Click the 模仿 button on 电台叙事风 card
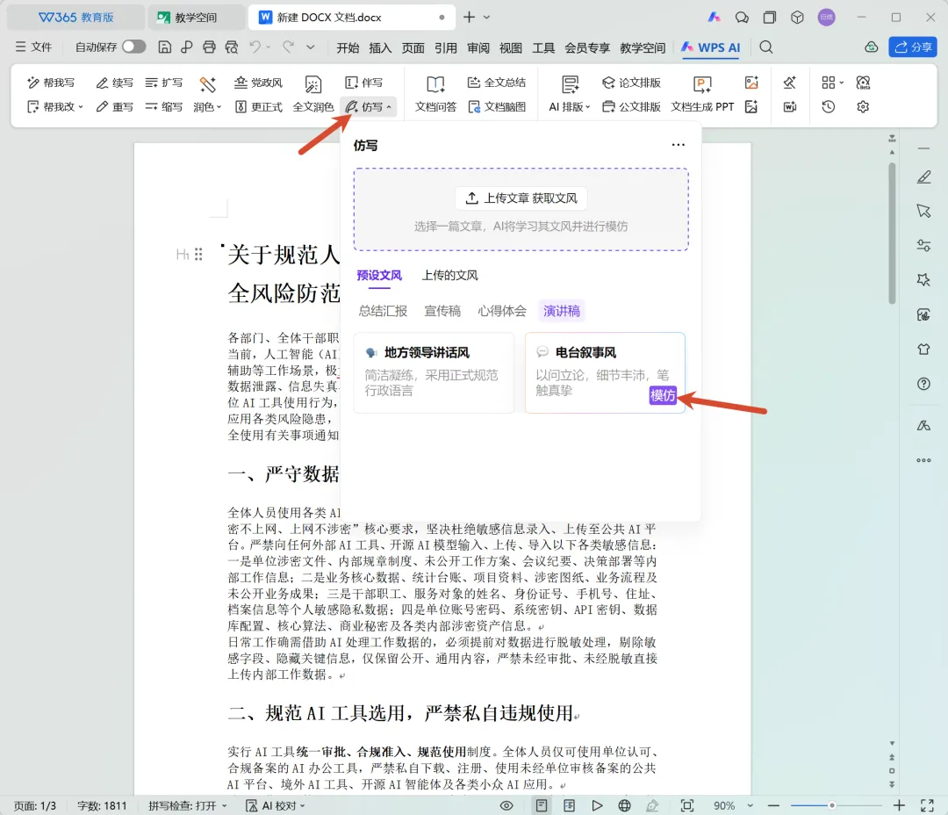 pyautogui.click(x=663, y=396)
